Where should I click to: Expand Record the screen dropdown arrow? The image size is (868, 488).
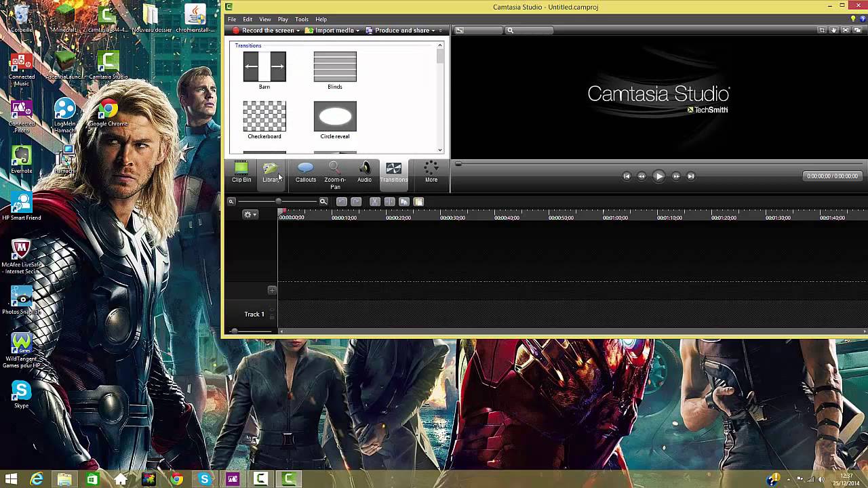pos(298,30)
